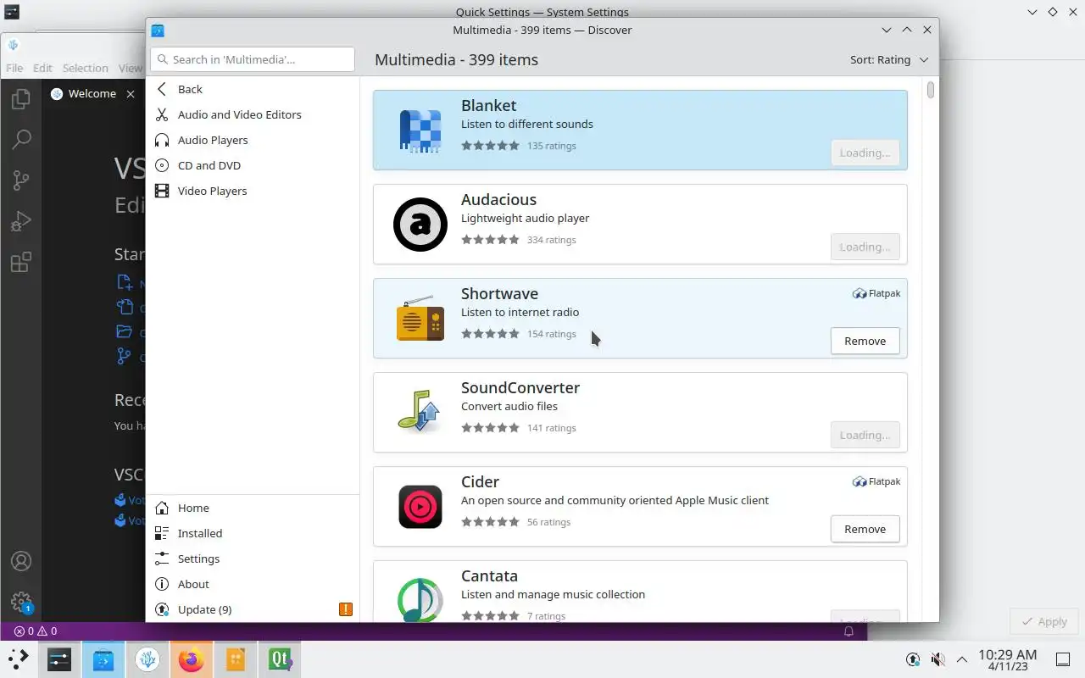Switch to Discover in taskbar
The image size is (1085, 678).
coord(103,659)
